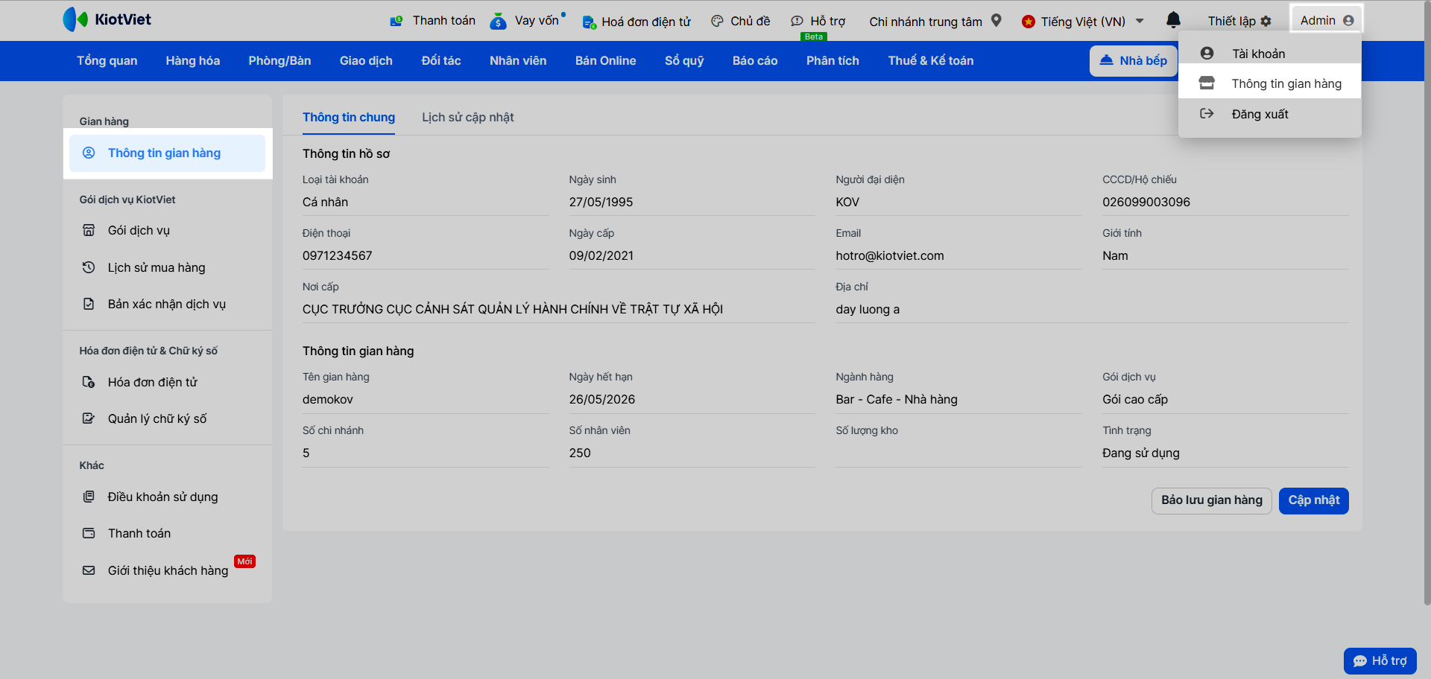1431x679 pixels.
Task: Open the Giao dịch navigation menu
Action: tap(366, 61)
